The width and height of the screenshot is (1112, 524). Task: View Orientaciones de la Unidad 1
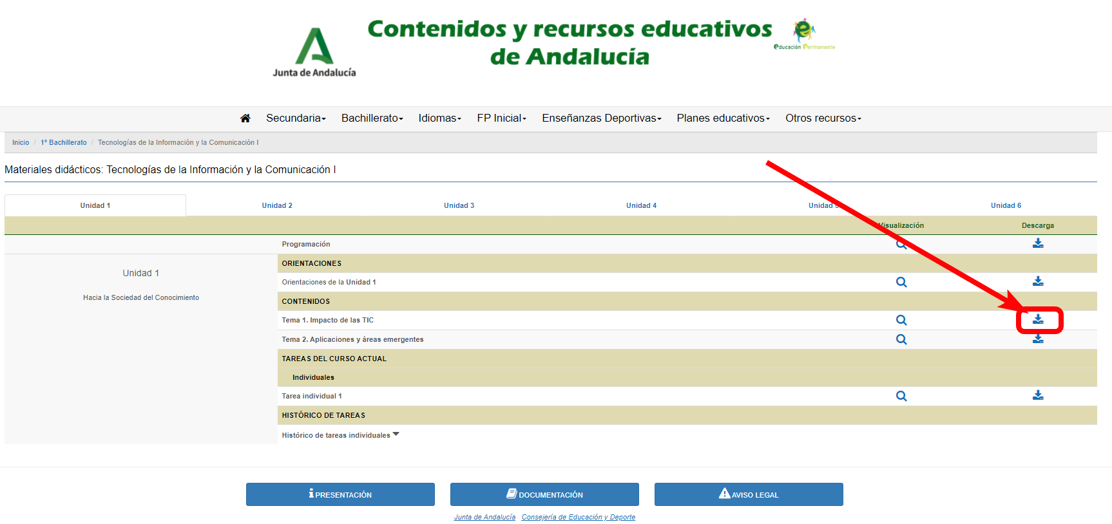pyautogui.click(x=901, y=282)
